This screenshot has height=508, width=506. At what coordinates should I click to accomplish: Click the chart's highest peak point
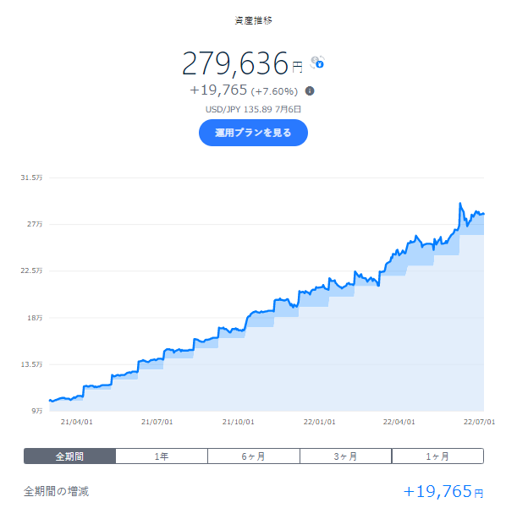460,204
